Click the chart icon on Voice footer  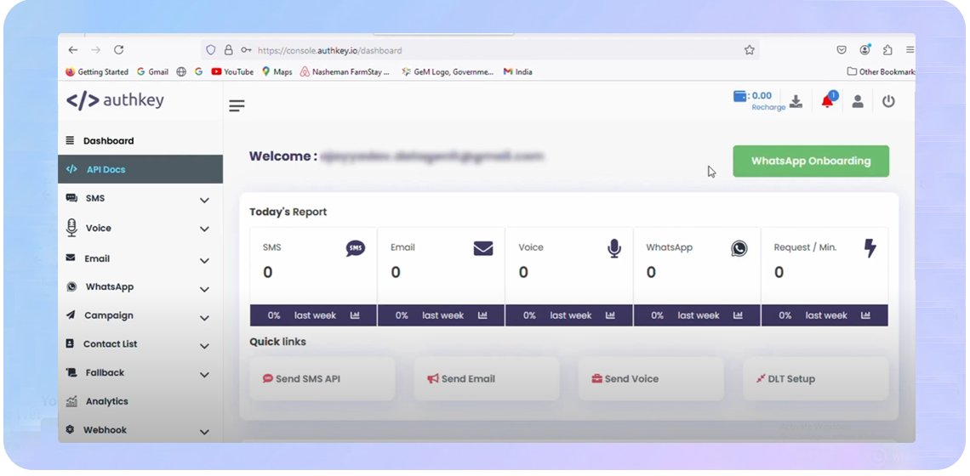click(610, 315)
